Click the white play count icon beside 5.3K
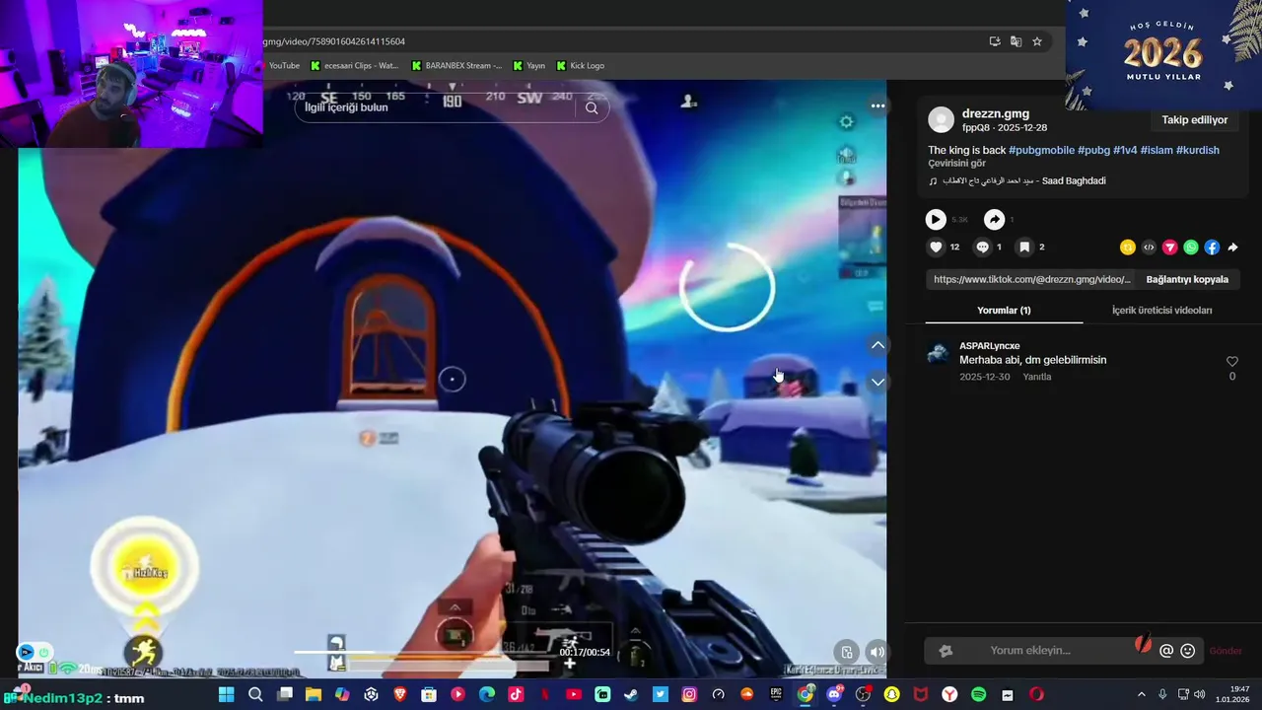This screenshot has height=710, width=1262. [936, 220]
